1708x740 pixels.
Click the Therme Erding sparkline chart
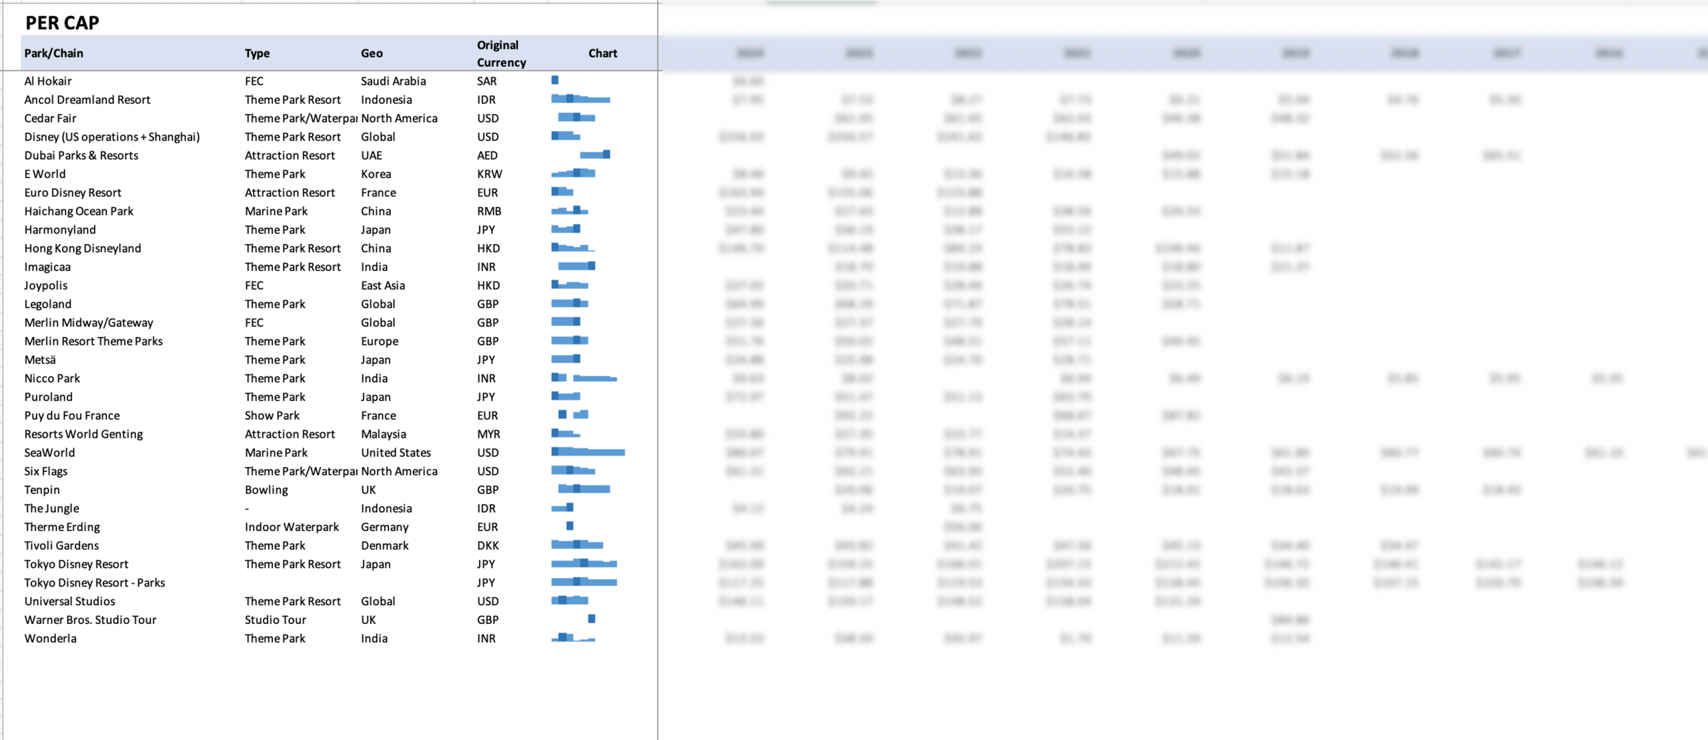click(x=570, y=526)
